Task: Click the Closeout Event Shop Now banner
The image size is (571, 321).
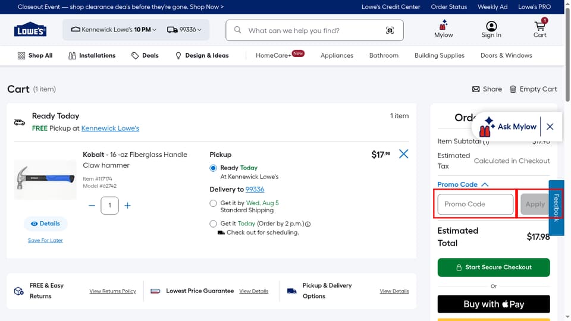Action: [x=121, y=7]
